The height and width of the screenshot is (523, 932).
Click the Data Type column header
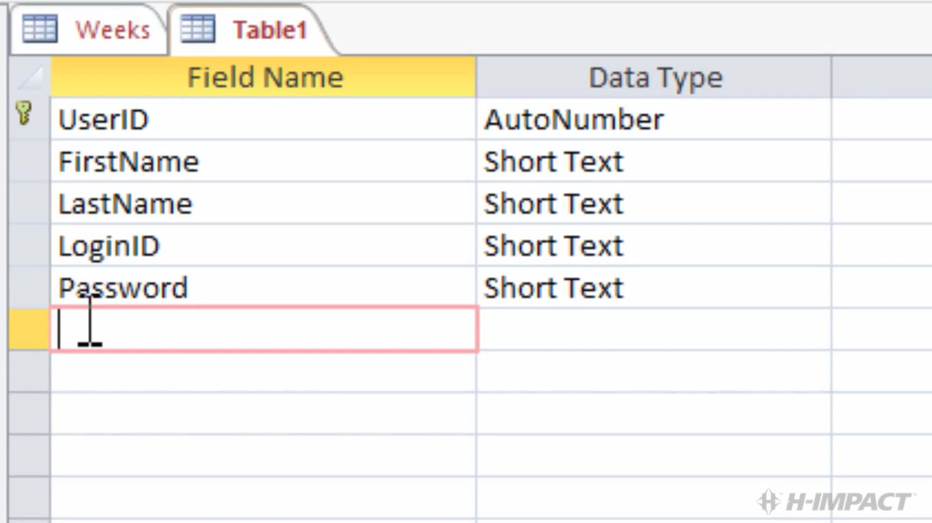tap(654, 77)
